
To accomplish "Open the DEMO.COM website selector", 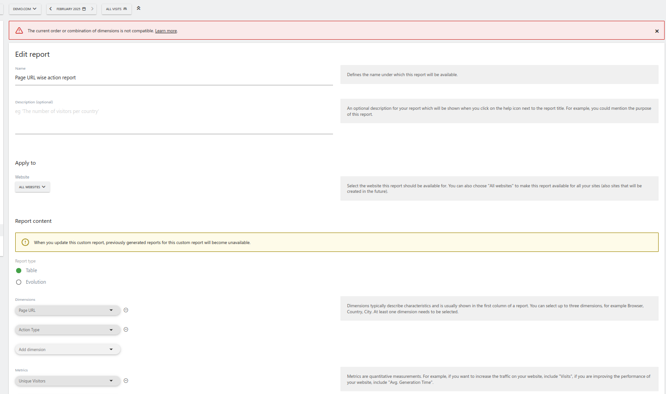I will 25,8.
